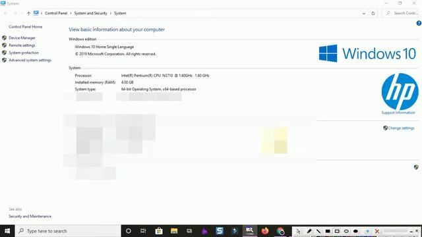Click the shield icon beside Advanced system settings
This screenshot has height=237, width=422.
(4, 60)
